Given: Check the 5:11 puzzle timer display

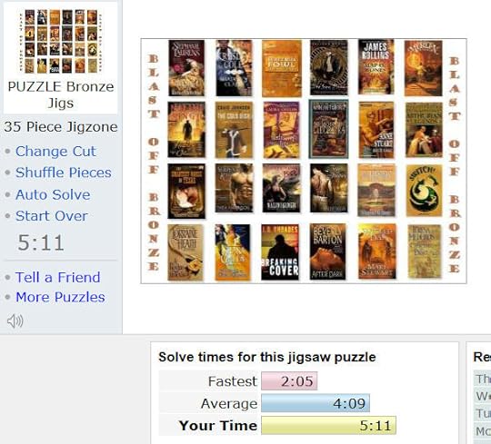Looking at the screenshot, I should (x=41, y=242).
